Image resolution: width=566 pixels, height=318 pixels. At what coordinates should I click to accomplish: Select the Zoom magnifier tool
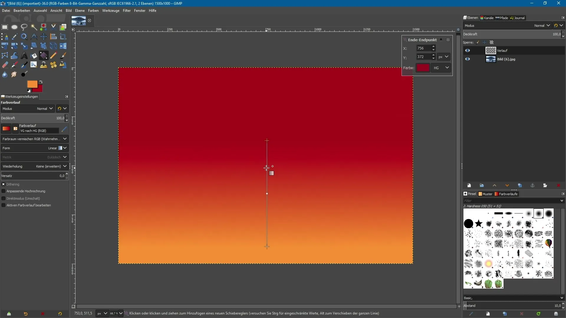tap(24, 37)
